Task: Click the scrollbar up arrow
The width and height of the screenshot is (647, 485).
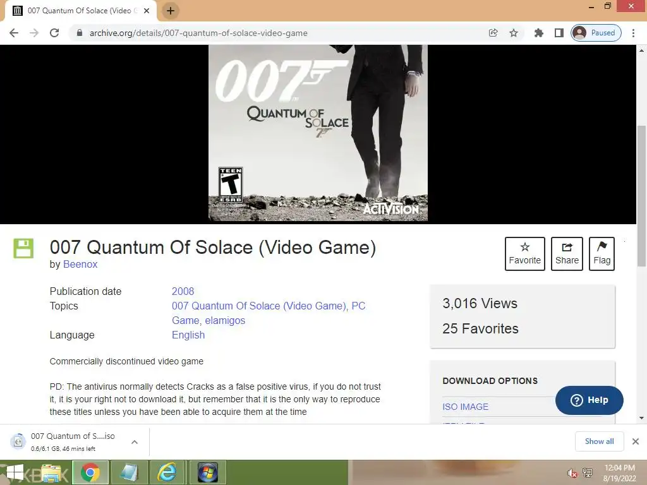Action: [641, 51]
